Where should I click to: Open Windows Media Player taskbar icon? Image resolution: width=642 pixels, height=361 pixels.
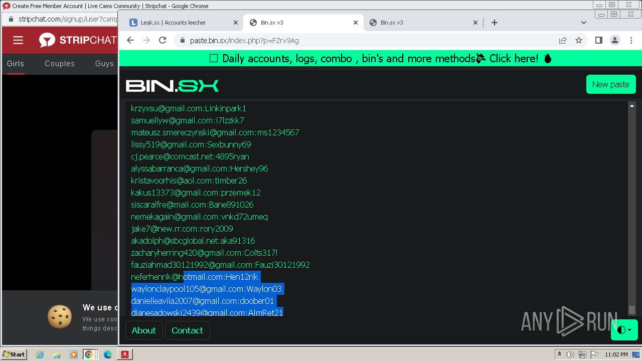[73, 354]
